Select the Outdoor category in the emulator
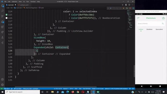 [x=150, y=29]
